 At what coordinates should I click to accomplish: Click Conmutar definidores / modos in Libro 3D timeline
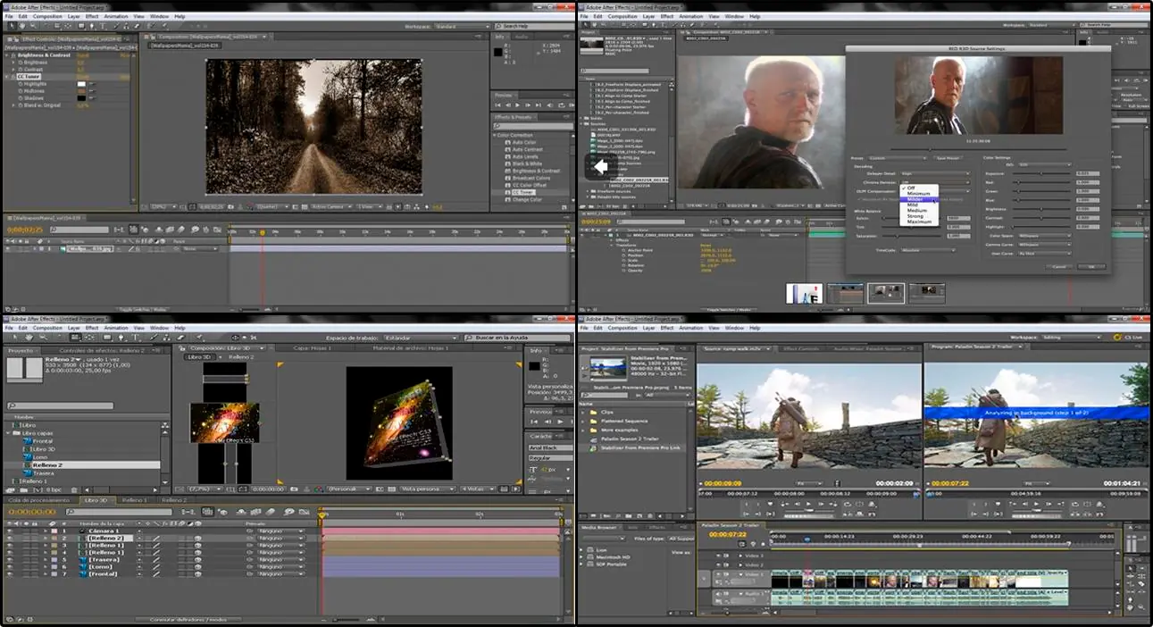(188, 619)
